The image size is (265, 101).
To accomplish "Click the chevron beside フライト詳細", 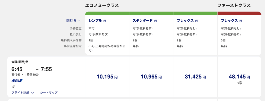I will [x=33, y=93].
